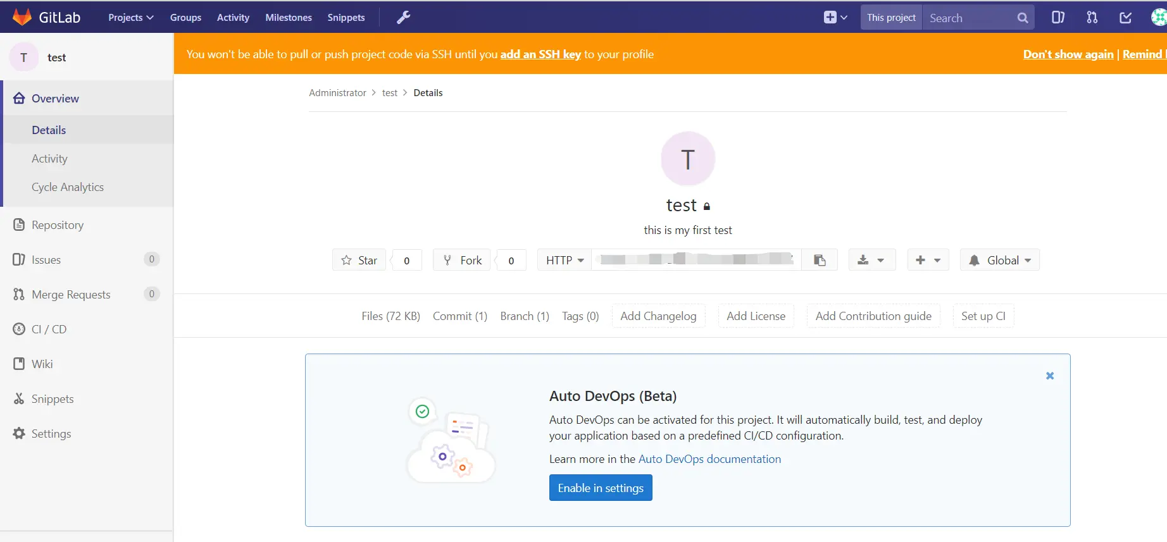
Task: Open the admin area wrench icon
Action: click(x=403, y=18)
